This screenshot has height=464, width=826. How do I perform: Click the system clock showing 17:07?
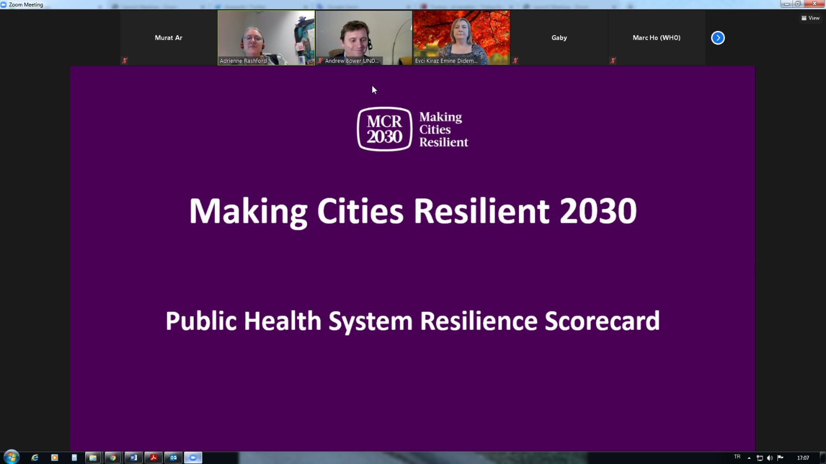(x=803, y=458)
